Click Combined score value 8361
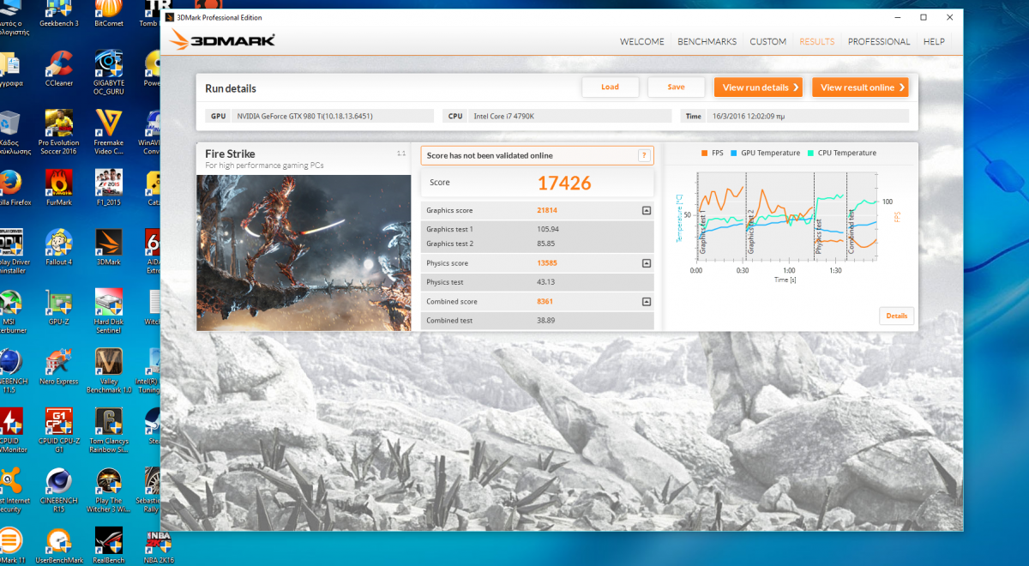This screenshot has width=1029, height=566. tap(545, 302)
